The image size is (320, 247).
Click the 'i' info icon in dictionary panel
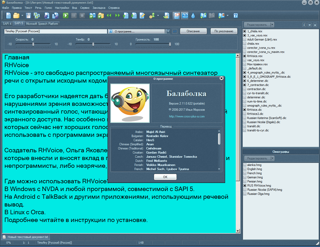coord(304,25)
